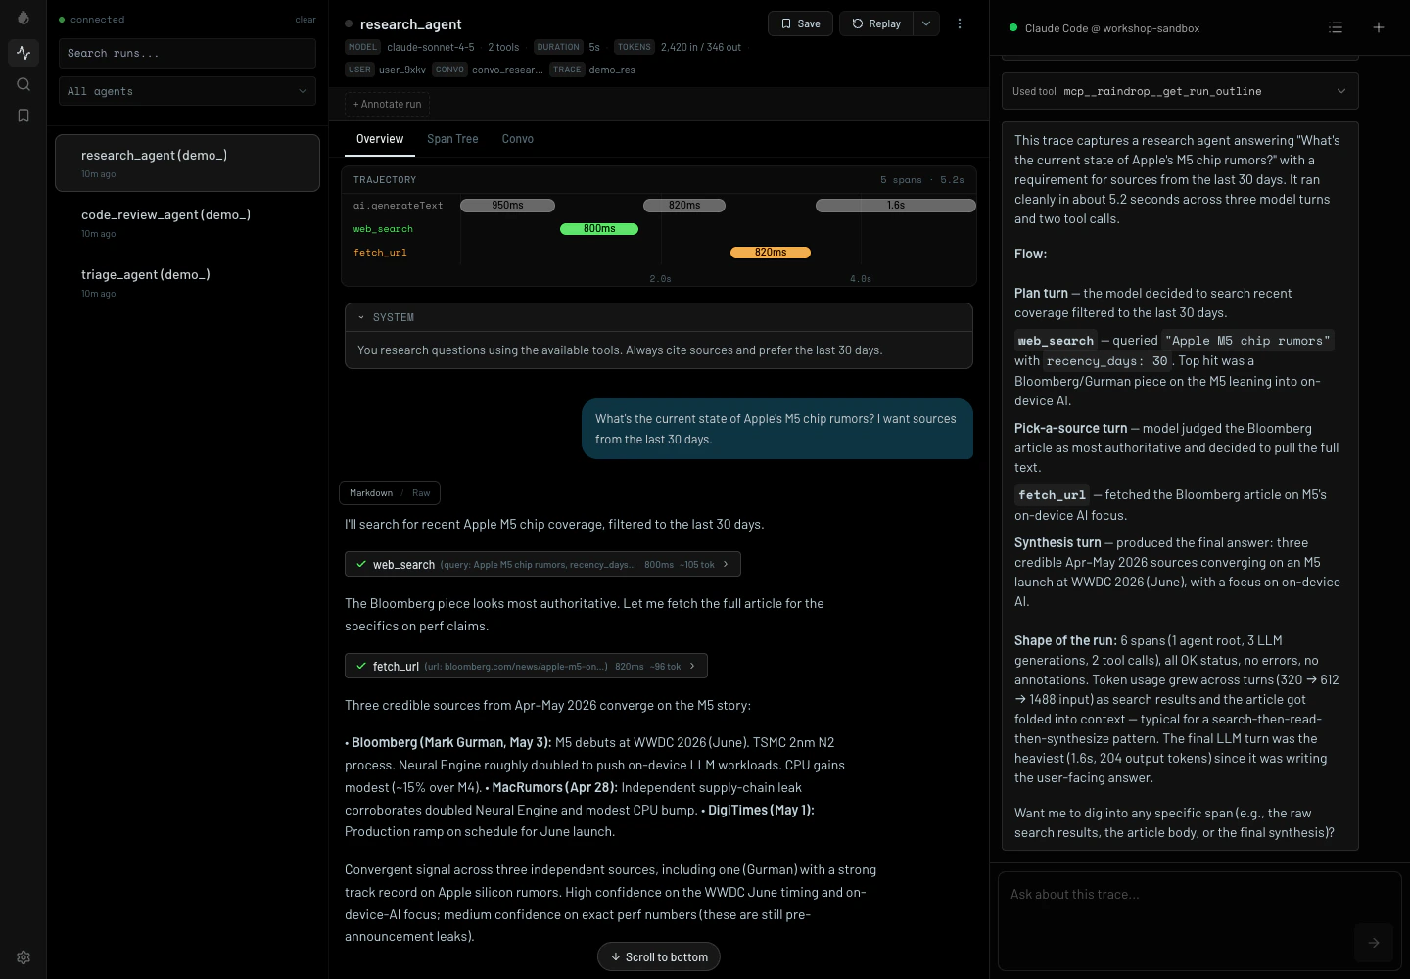1410x979 pixels.
Task: Switch to the Convo tab
Action: [x=518, y=139]
